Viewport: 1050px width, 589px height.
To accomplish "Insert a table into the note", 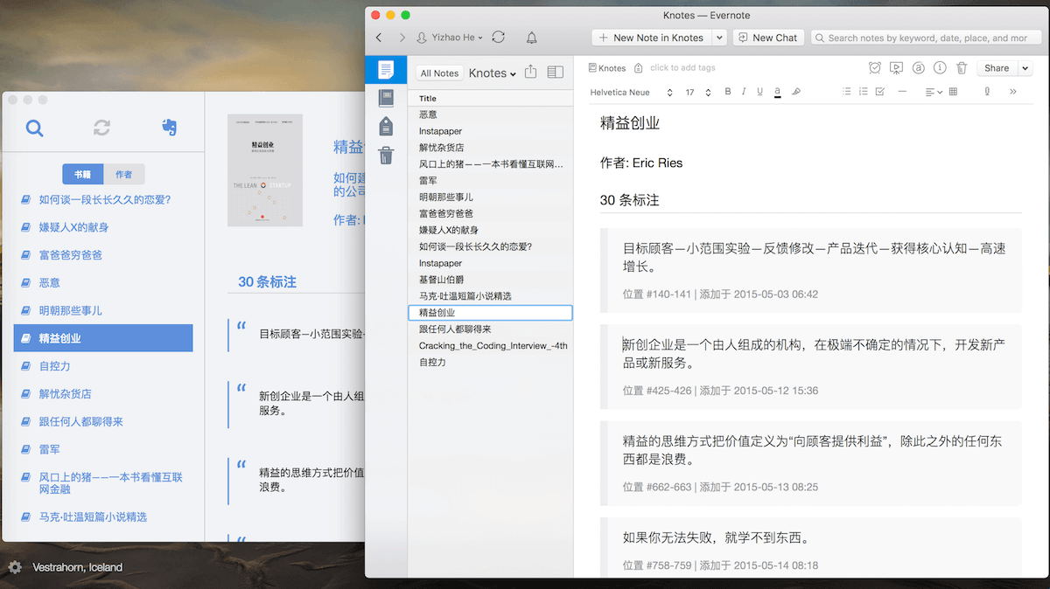I will click(x=953, y=92).
